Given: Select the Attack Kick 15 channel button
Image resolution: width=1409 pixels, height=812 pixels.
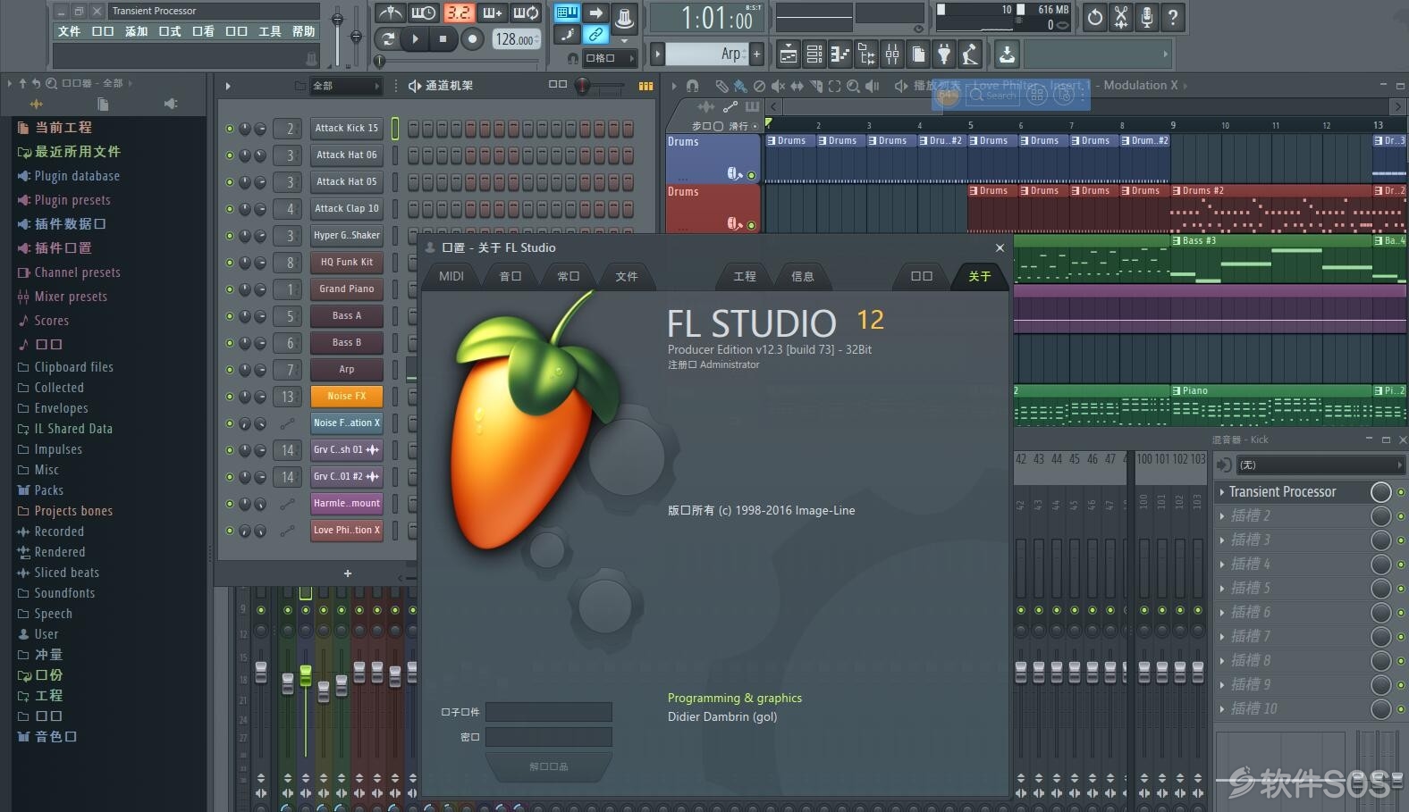Looking at the screenshot, I should click(346, 128).
